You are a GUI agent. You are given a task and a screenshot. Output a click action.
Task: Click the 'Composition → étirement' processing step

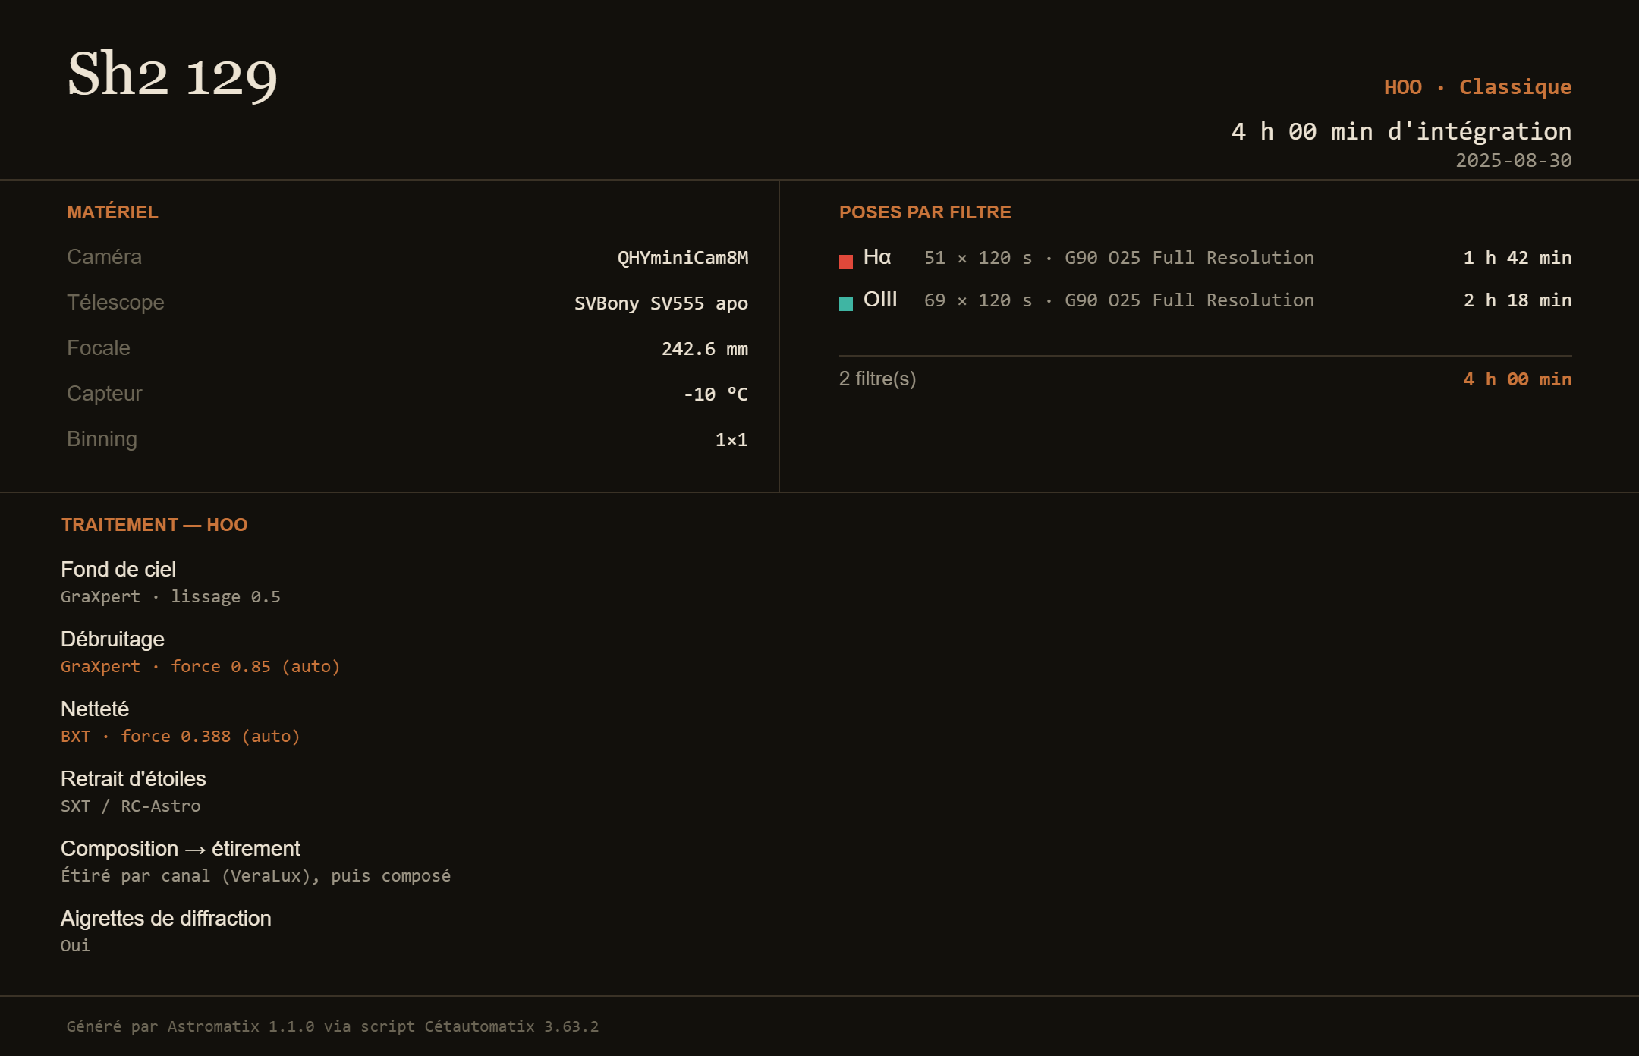(x=181, y=849)
